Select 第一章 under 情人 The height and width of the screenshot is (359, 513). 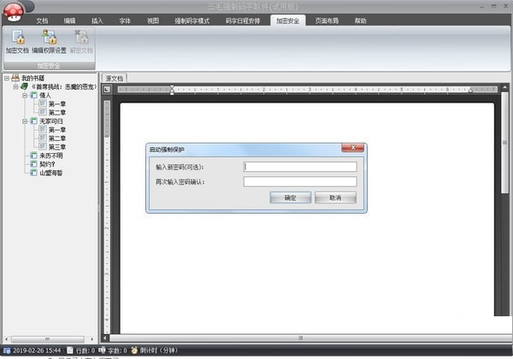coord(57,104)
